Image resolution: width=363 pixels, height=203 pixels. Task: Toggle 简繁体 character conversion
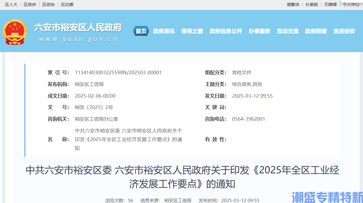(x=293, y=4)
